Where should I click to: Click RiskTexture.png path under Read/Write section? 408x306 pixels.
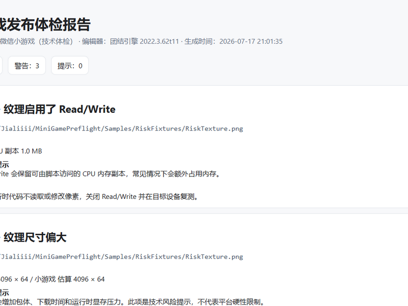coord(121,129)
